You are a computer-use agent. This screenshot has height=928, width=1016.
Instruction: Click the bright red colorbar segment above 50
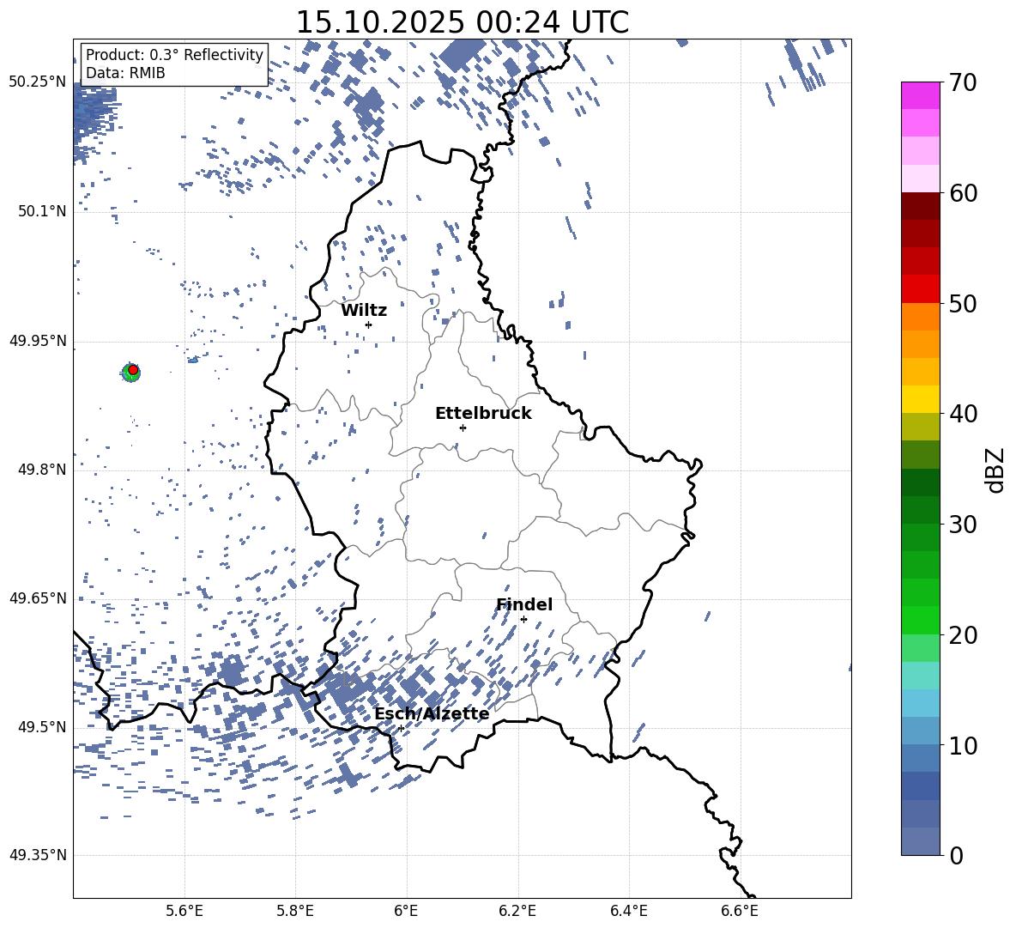pyautogui.click(x=921, y=289)
